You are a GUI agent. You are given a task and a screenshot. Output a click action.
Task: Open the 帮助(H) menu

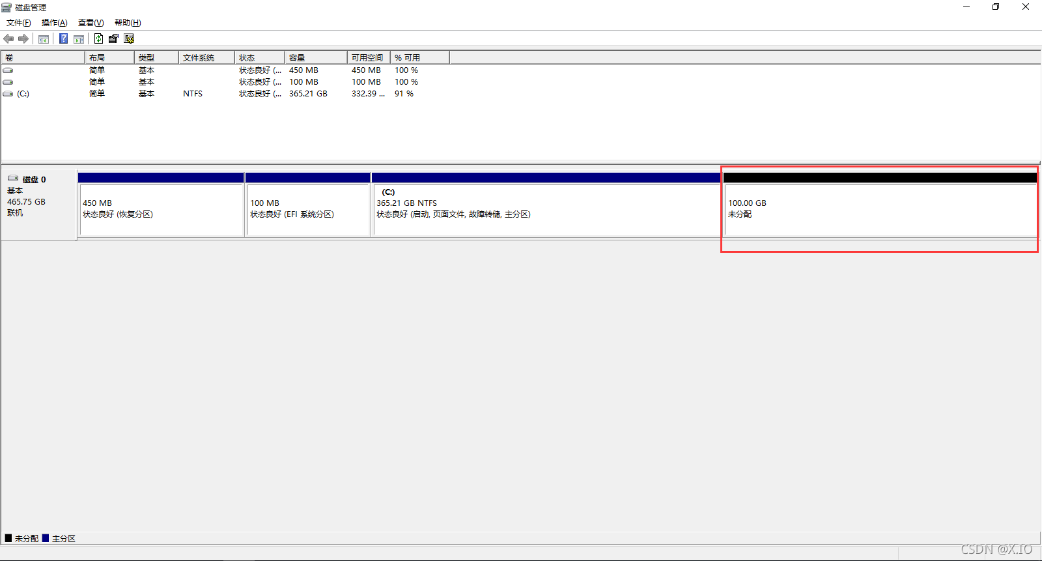coord(128,23)
